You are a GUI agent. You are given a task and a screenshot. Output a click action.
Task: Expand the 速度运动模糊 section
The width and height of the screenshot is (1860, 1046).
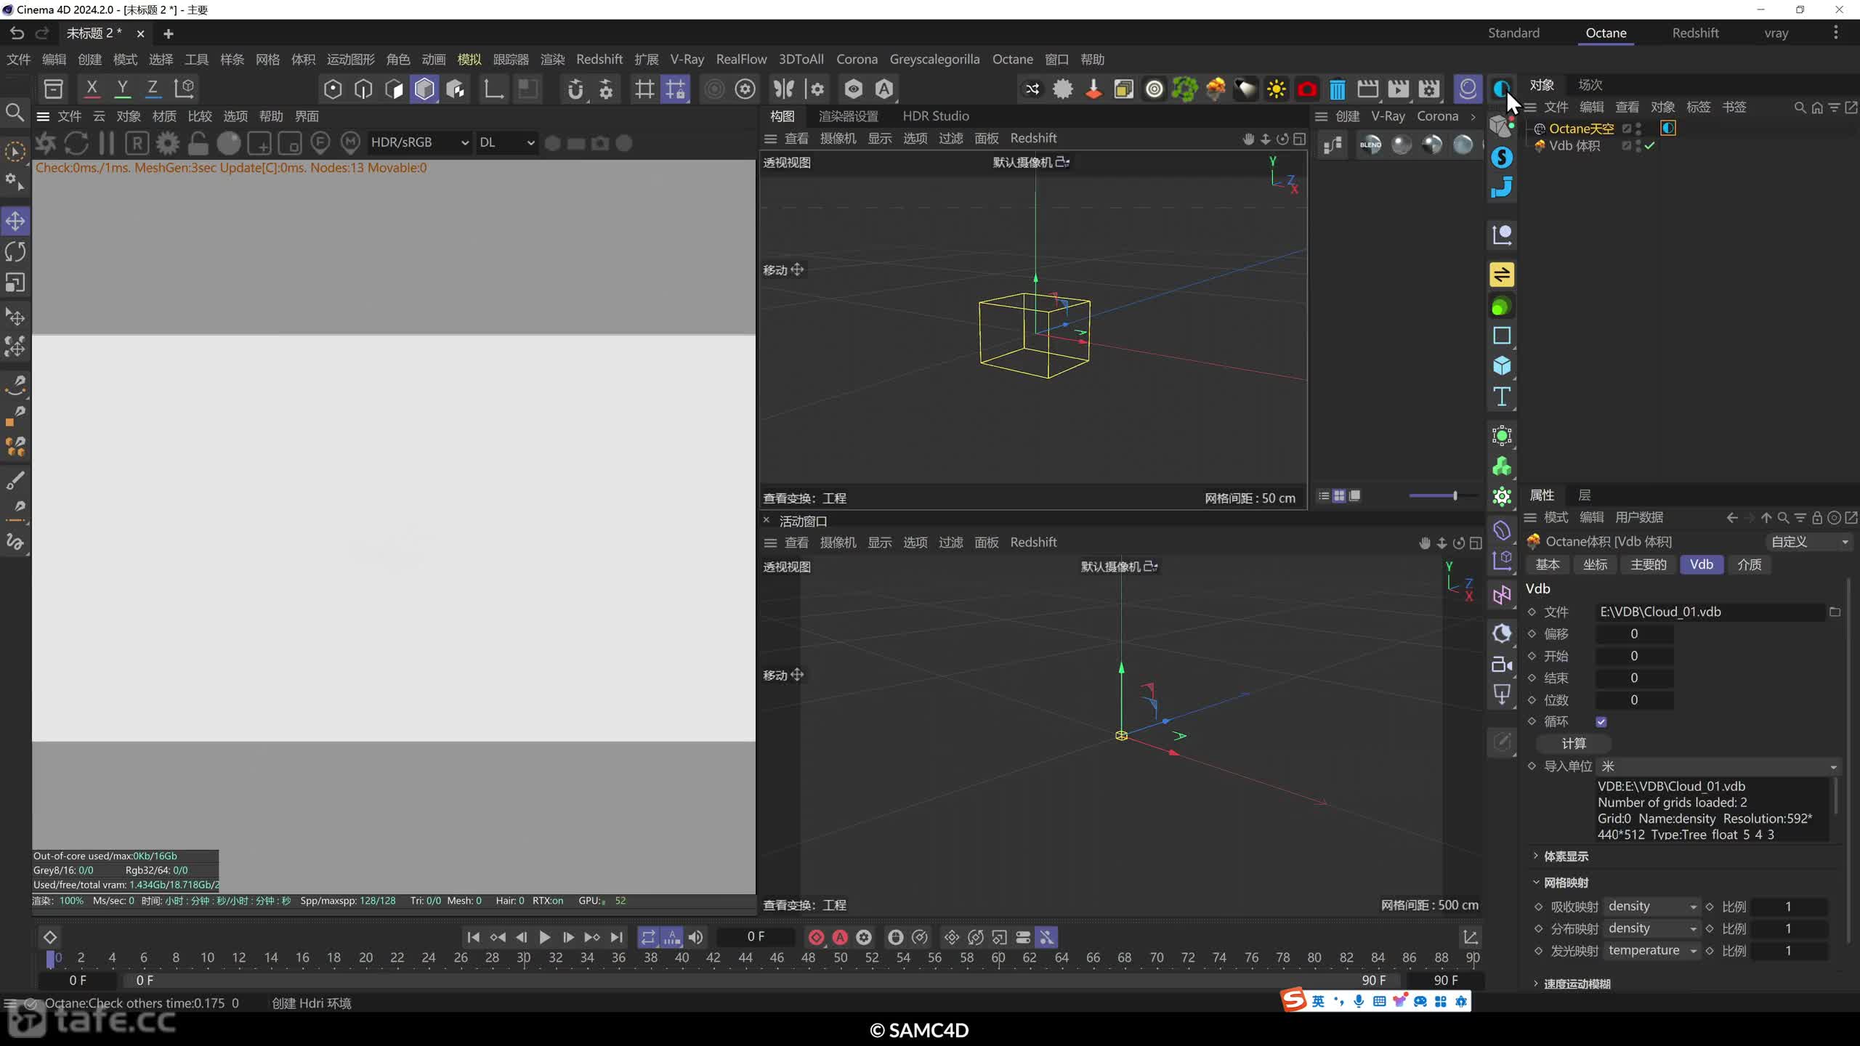pyautogui.click(x=1577, y=984)
